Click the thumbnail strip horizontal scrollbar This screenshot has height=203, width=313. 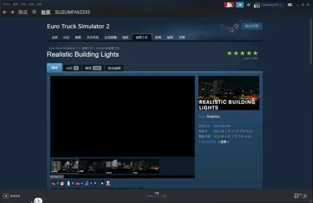(57, 177)
